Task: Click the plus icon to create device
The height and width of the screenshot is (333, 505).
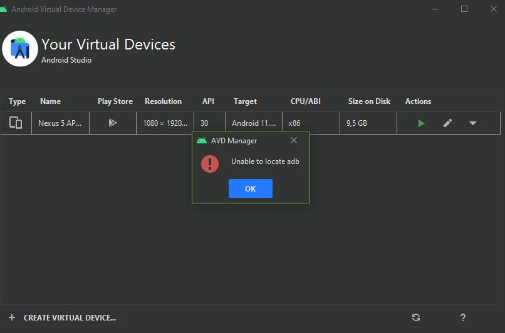Action: pos(12,317)
